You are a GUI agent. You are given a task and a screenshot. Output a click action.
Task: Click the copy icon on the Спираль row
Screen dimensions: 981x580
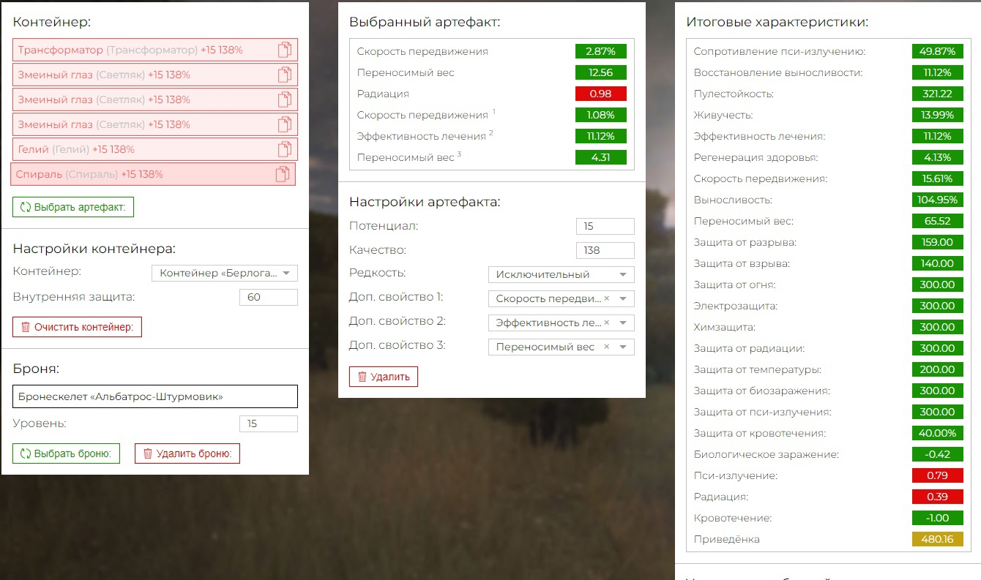click(x=282, y=174)
